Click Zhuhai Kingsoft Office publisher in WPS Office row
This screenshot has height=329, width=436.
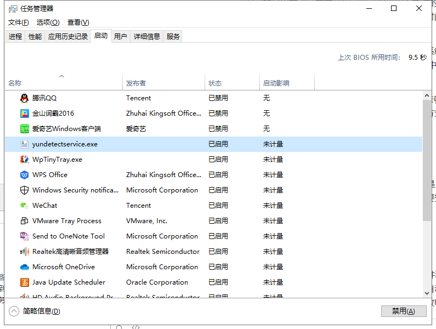point(163,175)
